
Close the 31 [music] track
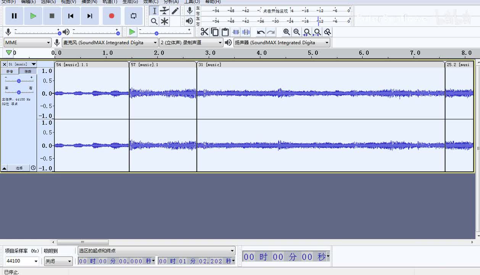5,64
